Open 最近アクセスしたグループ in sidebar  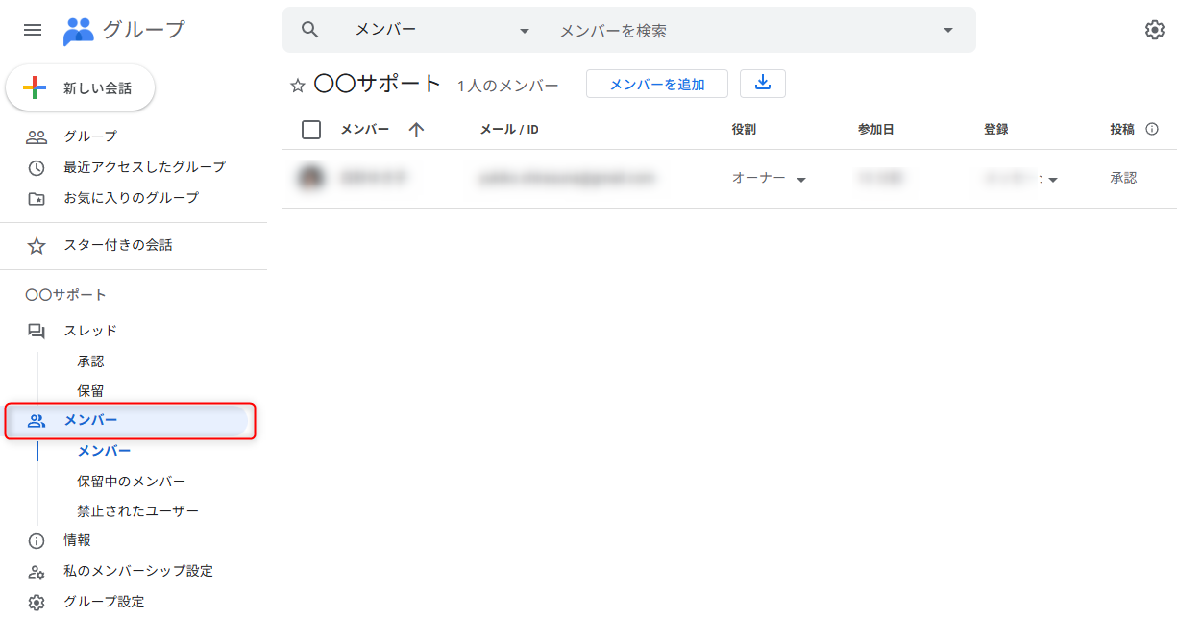(144, 167)
